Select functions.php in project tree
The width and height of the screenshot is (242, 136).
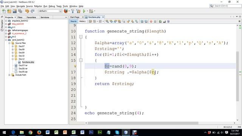28,62
